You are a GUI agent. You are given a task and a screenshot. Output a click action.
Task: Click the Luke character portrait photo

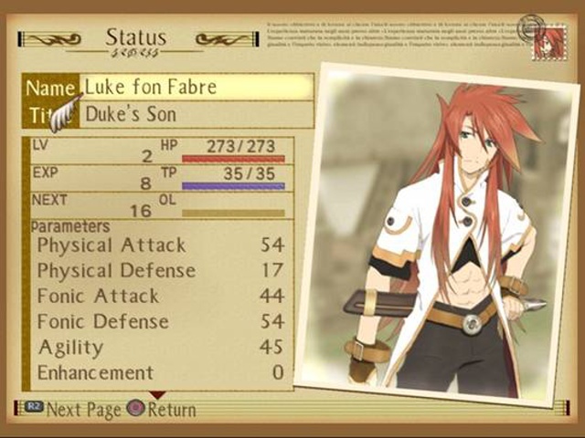439,235
